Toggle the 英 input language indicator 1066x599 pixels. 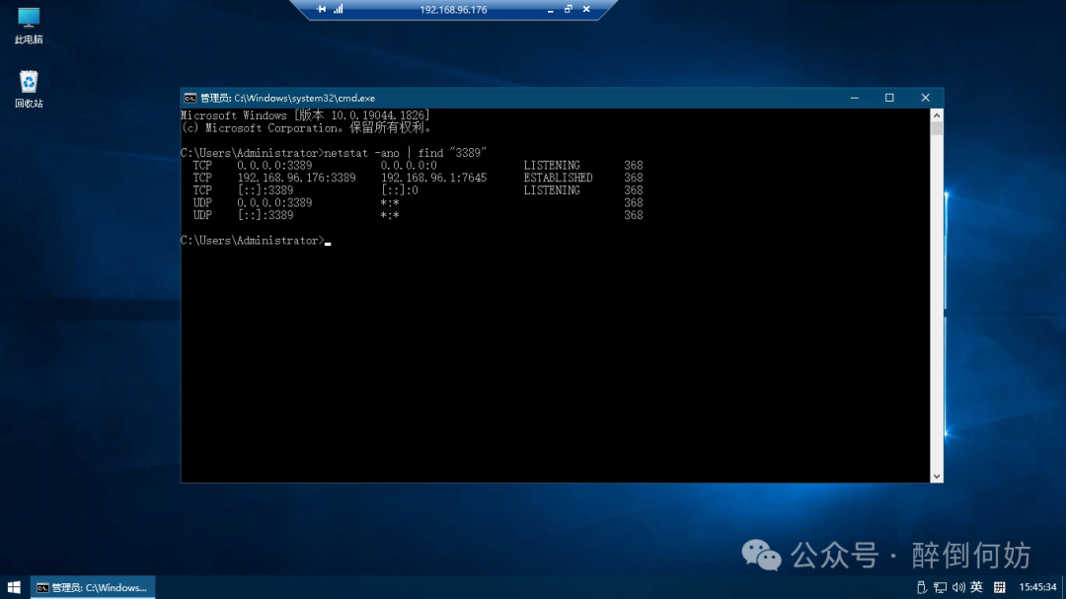coord(976,587)
